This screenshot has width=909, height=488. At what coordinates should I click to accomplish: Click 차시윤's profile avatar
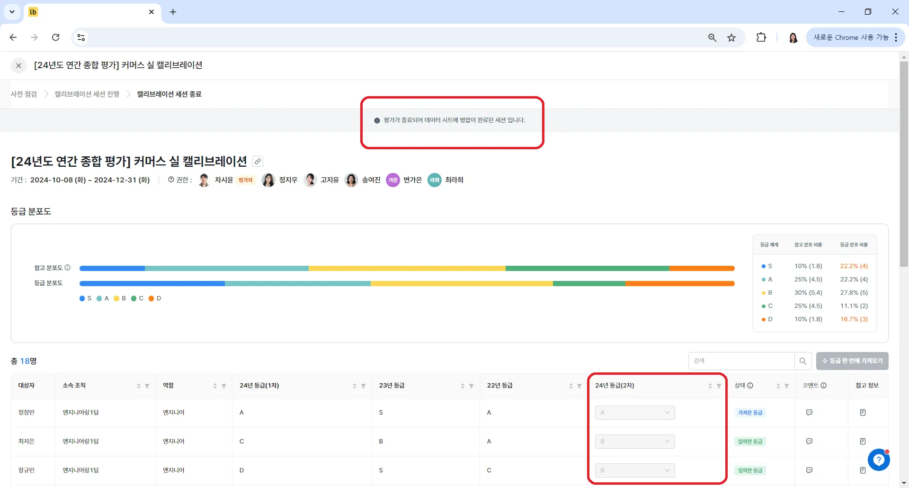point(204,180)
